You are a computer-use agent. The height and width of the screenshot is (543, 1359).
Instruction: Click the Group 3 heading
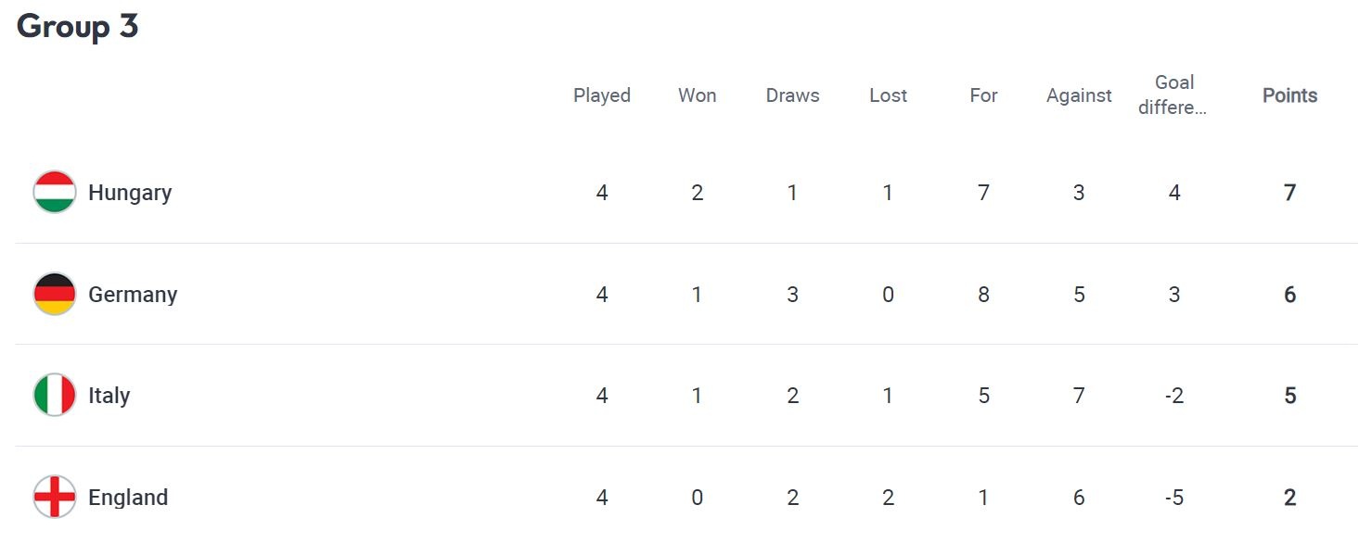point(78,26)
